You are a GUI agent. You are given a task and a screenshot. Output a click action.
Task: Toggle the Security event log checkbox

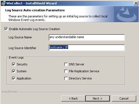point(14,64)
